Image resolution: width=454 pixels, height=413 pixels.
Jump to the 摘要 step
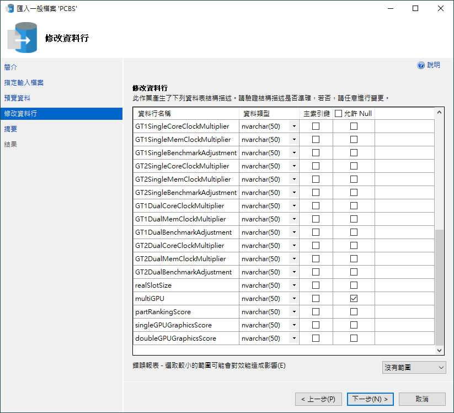click(11, 129)
